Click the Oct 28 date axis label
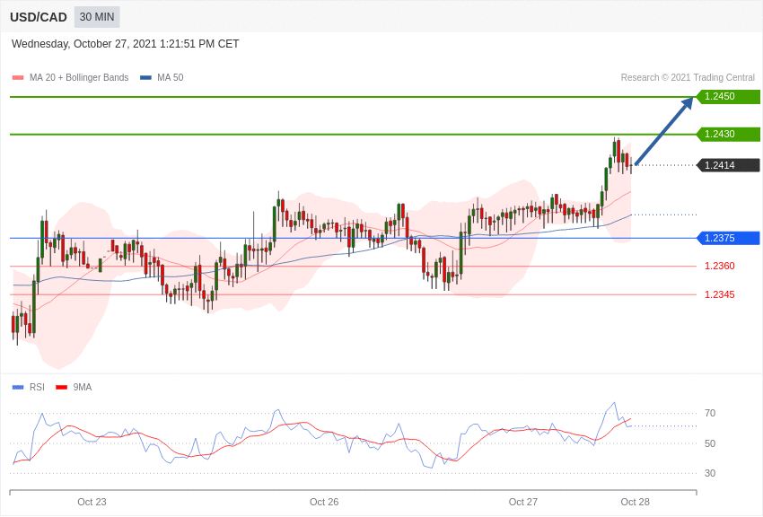 pos(635,502)
